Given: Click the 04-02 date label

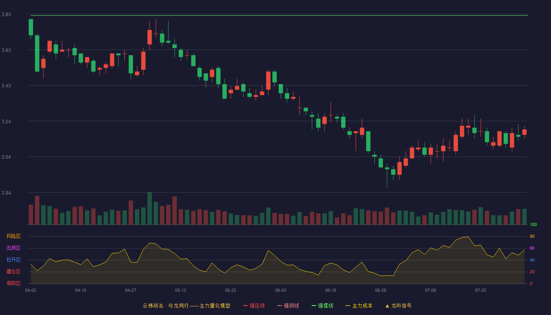Looking at the screenshot, I should [x=31, y=290].
